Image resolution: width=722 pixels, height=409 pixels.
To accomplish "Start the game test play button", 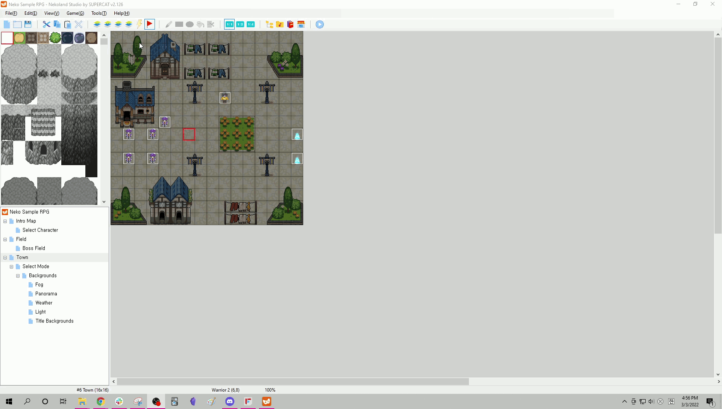I will 320,24.
